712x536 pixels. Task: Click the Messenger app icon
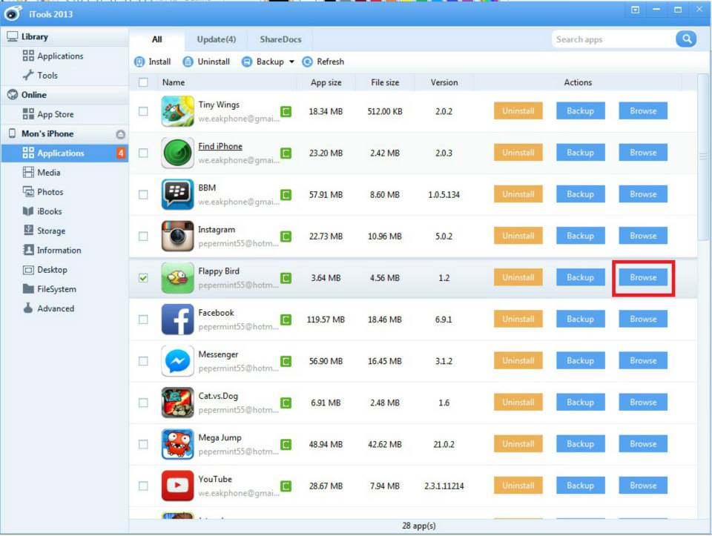(x=177, y=361)
